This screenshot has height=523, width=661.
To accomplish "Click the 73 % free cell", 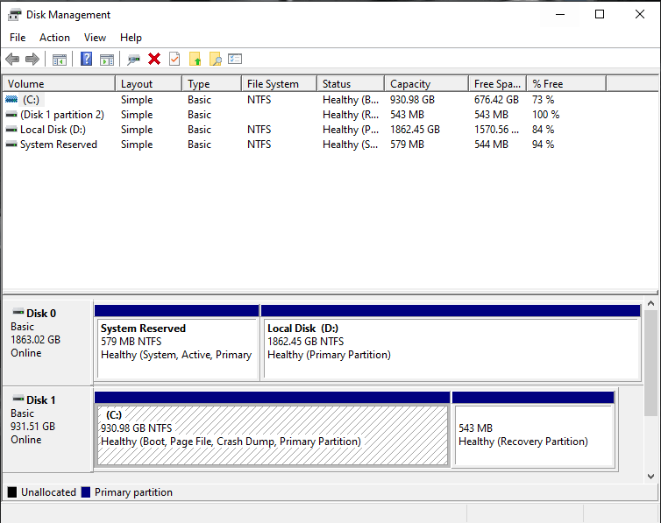I will pos(543,100).
